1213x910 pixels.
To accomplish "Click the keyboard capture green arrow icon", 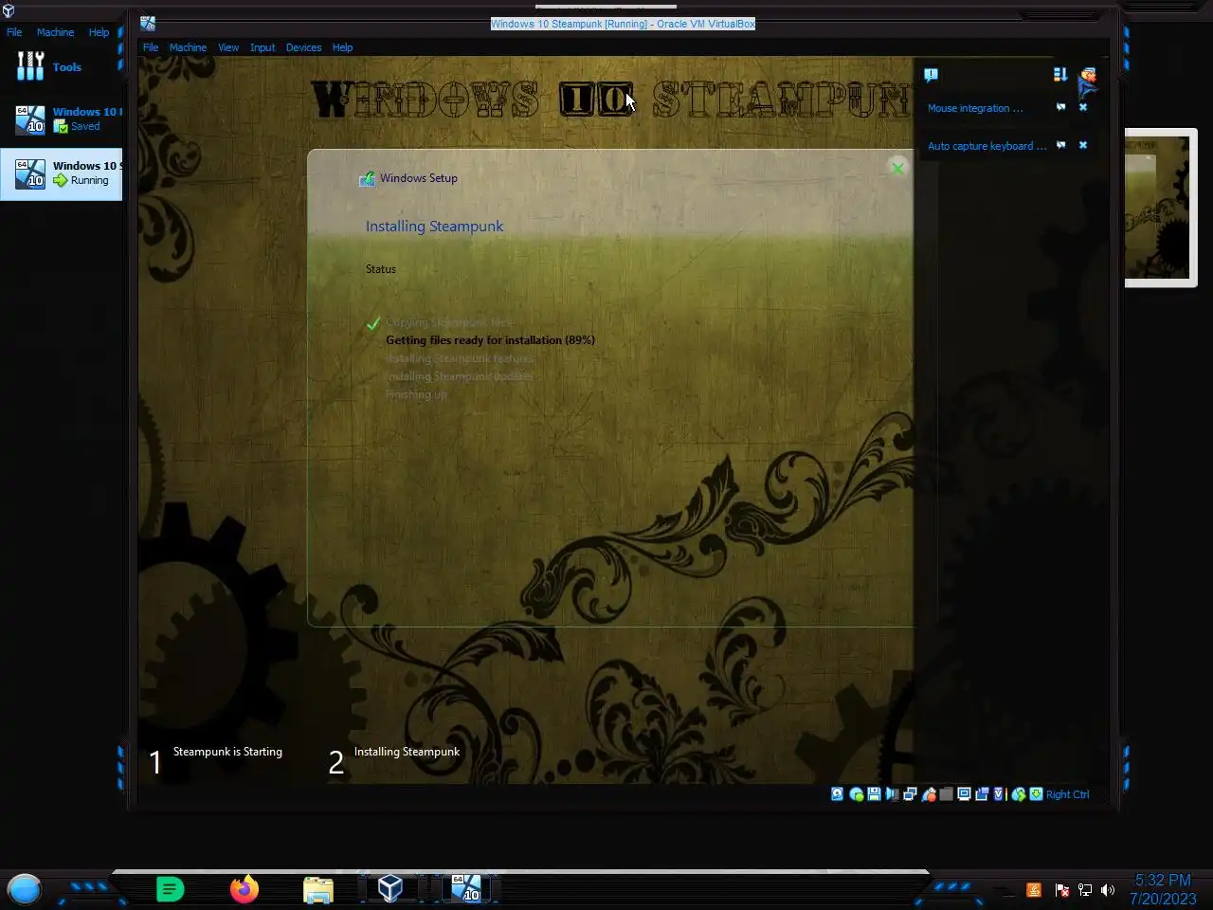I will pyautogui.click(x=1036, y=794).
